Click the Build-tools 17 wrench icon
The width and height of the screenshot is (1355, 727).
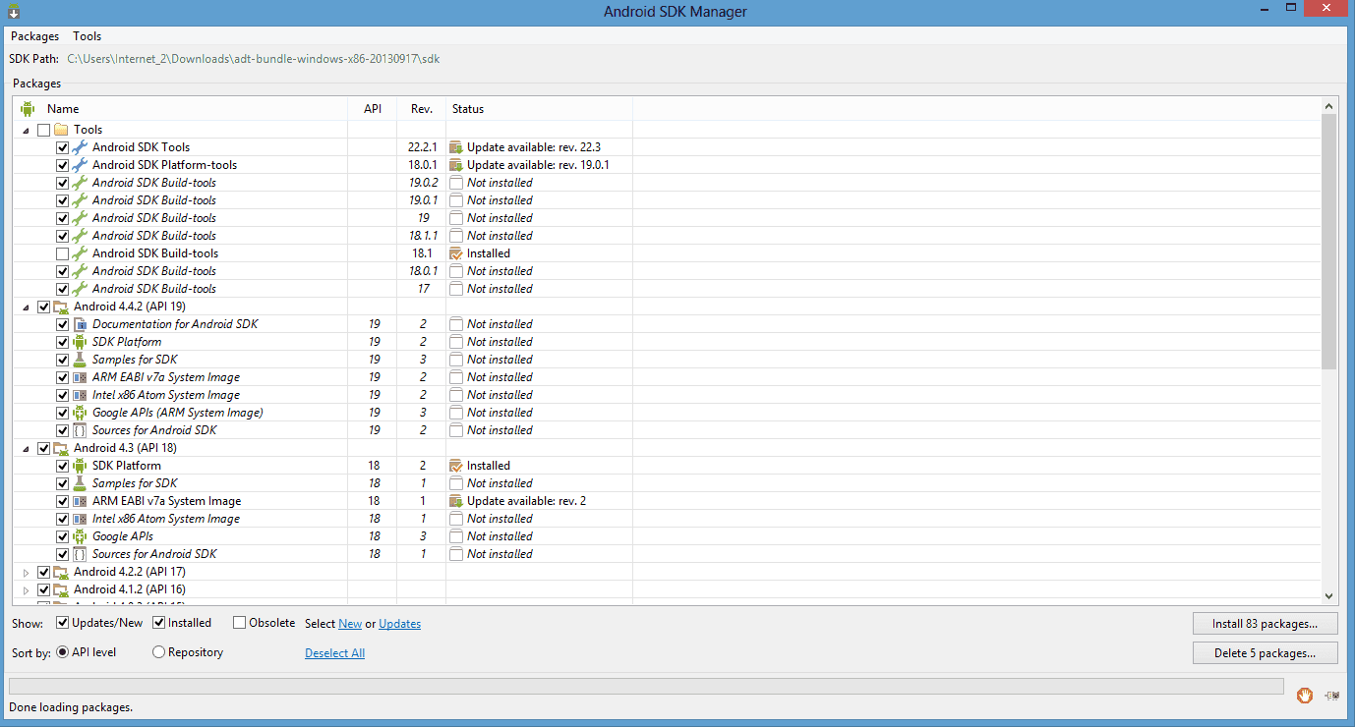(x=81, y=289)
